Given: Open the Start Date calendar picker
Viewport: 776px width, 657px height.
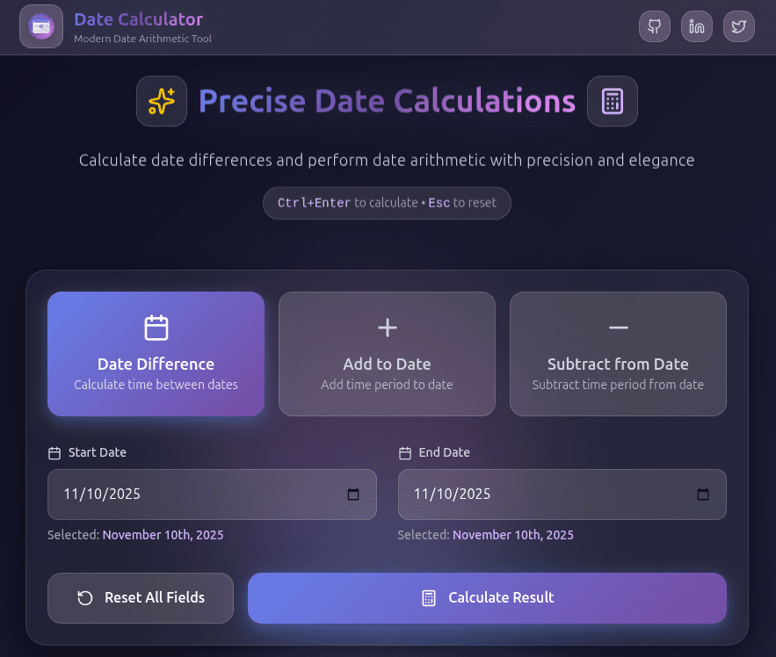Looking at the screenshot, I should point(353,495).
